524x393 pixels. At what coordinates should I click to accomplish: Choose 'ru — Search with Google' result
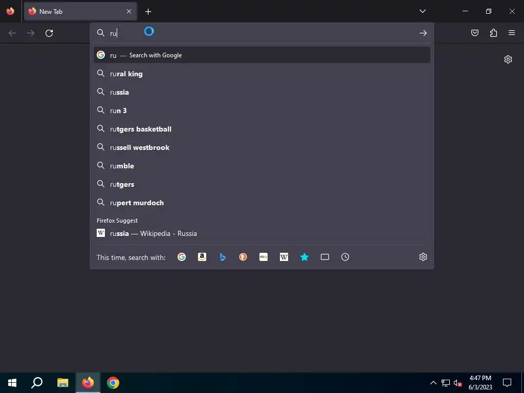point(261,55)
